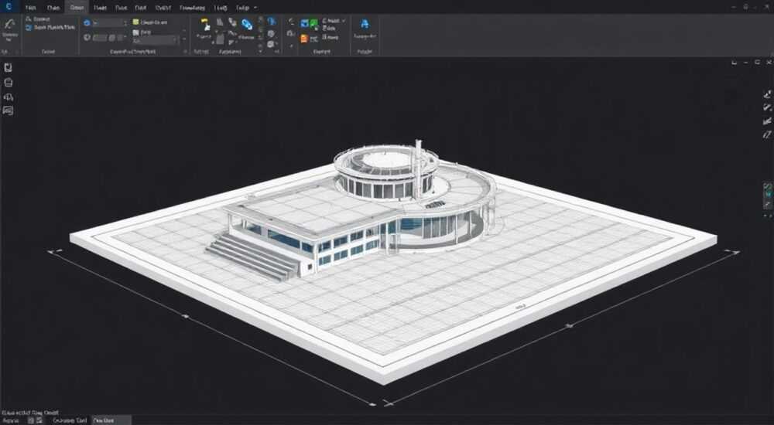Click the yellow-tagged cursor icon in the ribbon
This screenshot has height=425, width=774.
coord(205,23)
